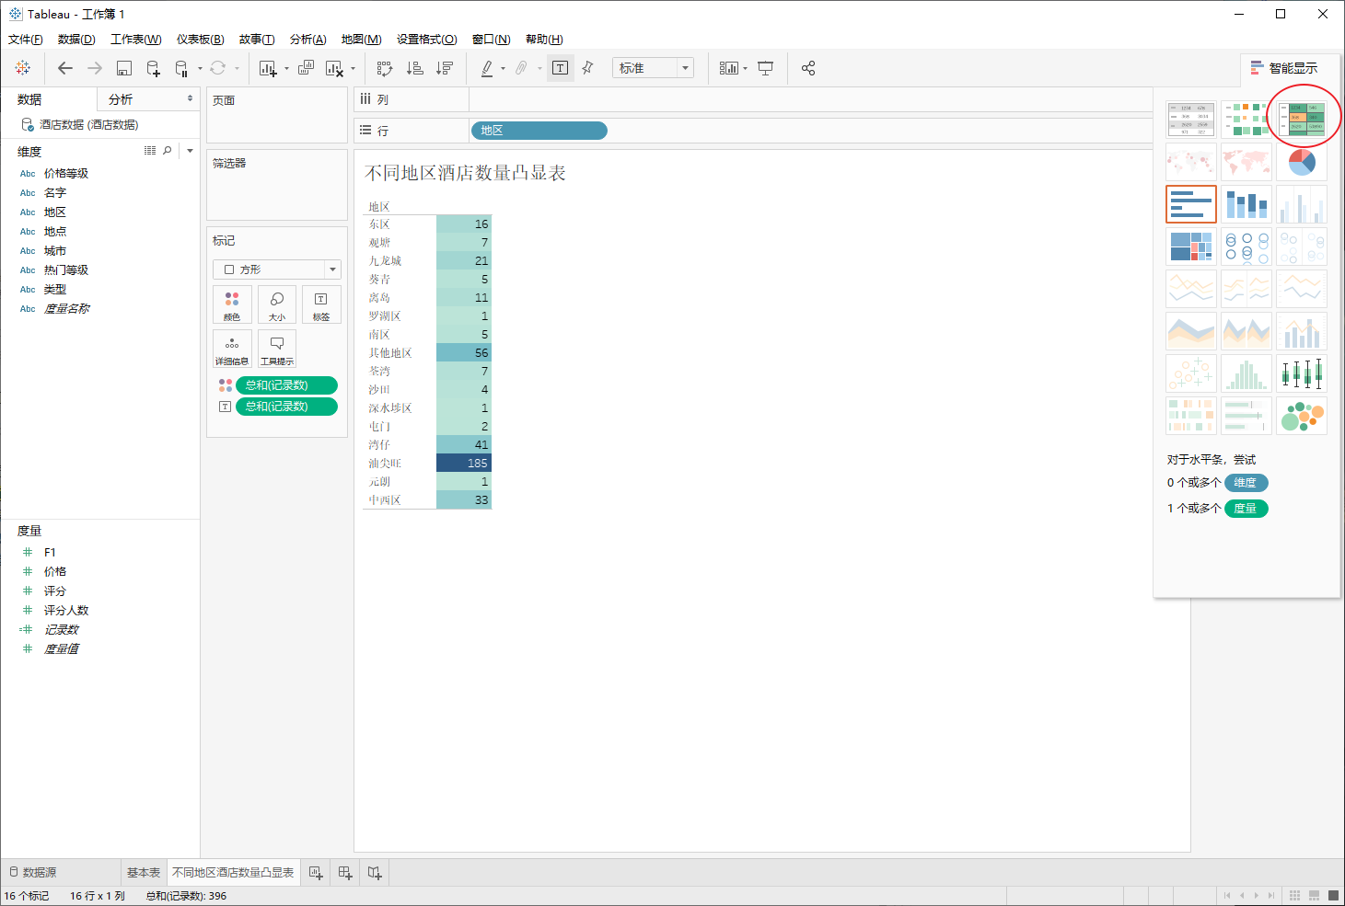This screenshot has width=1345, height=906.
Task: Click the 标签 marks card button
Action: click(x=321, y=304)
